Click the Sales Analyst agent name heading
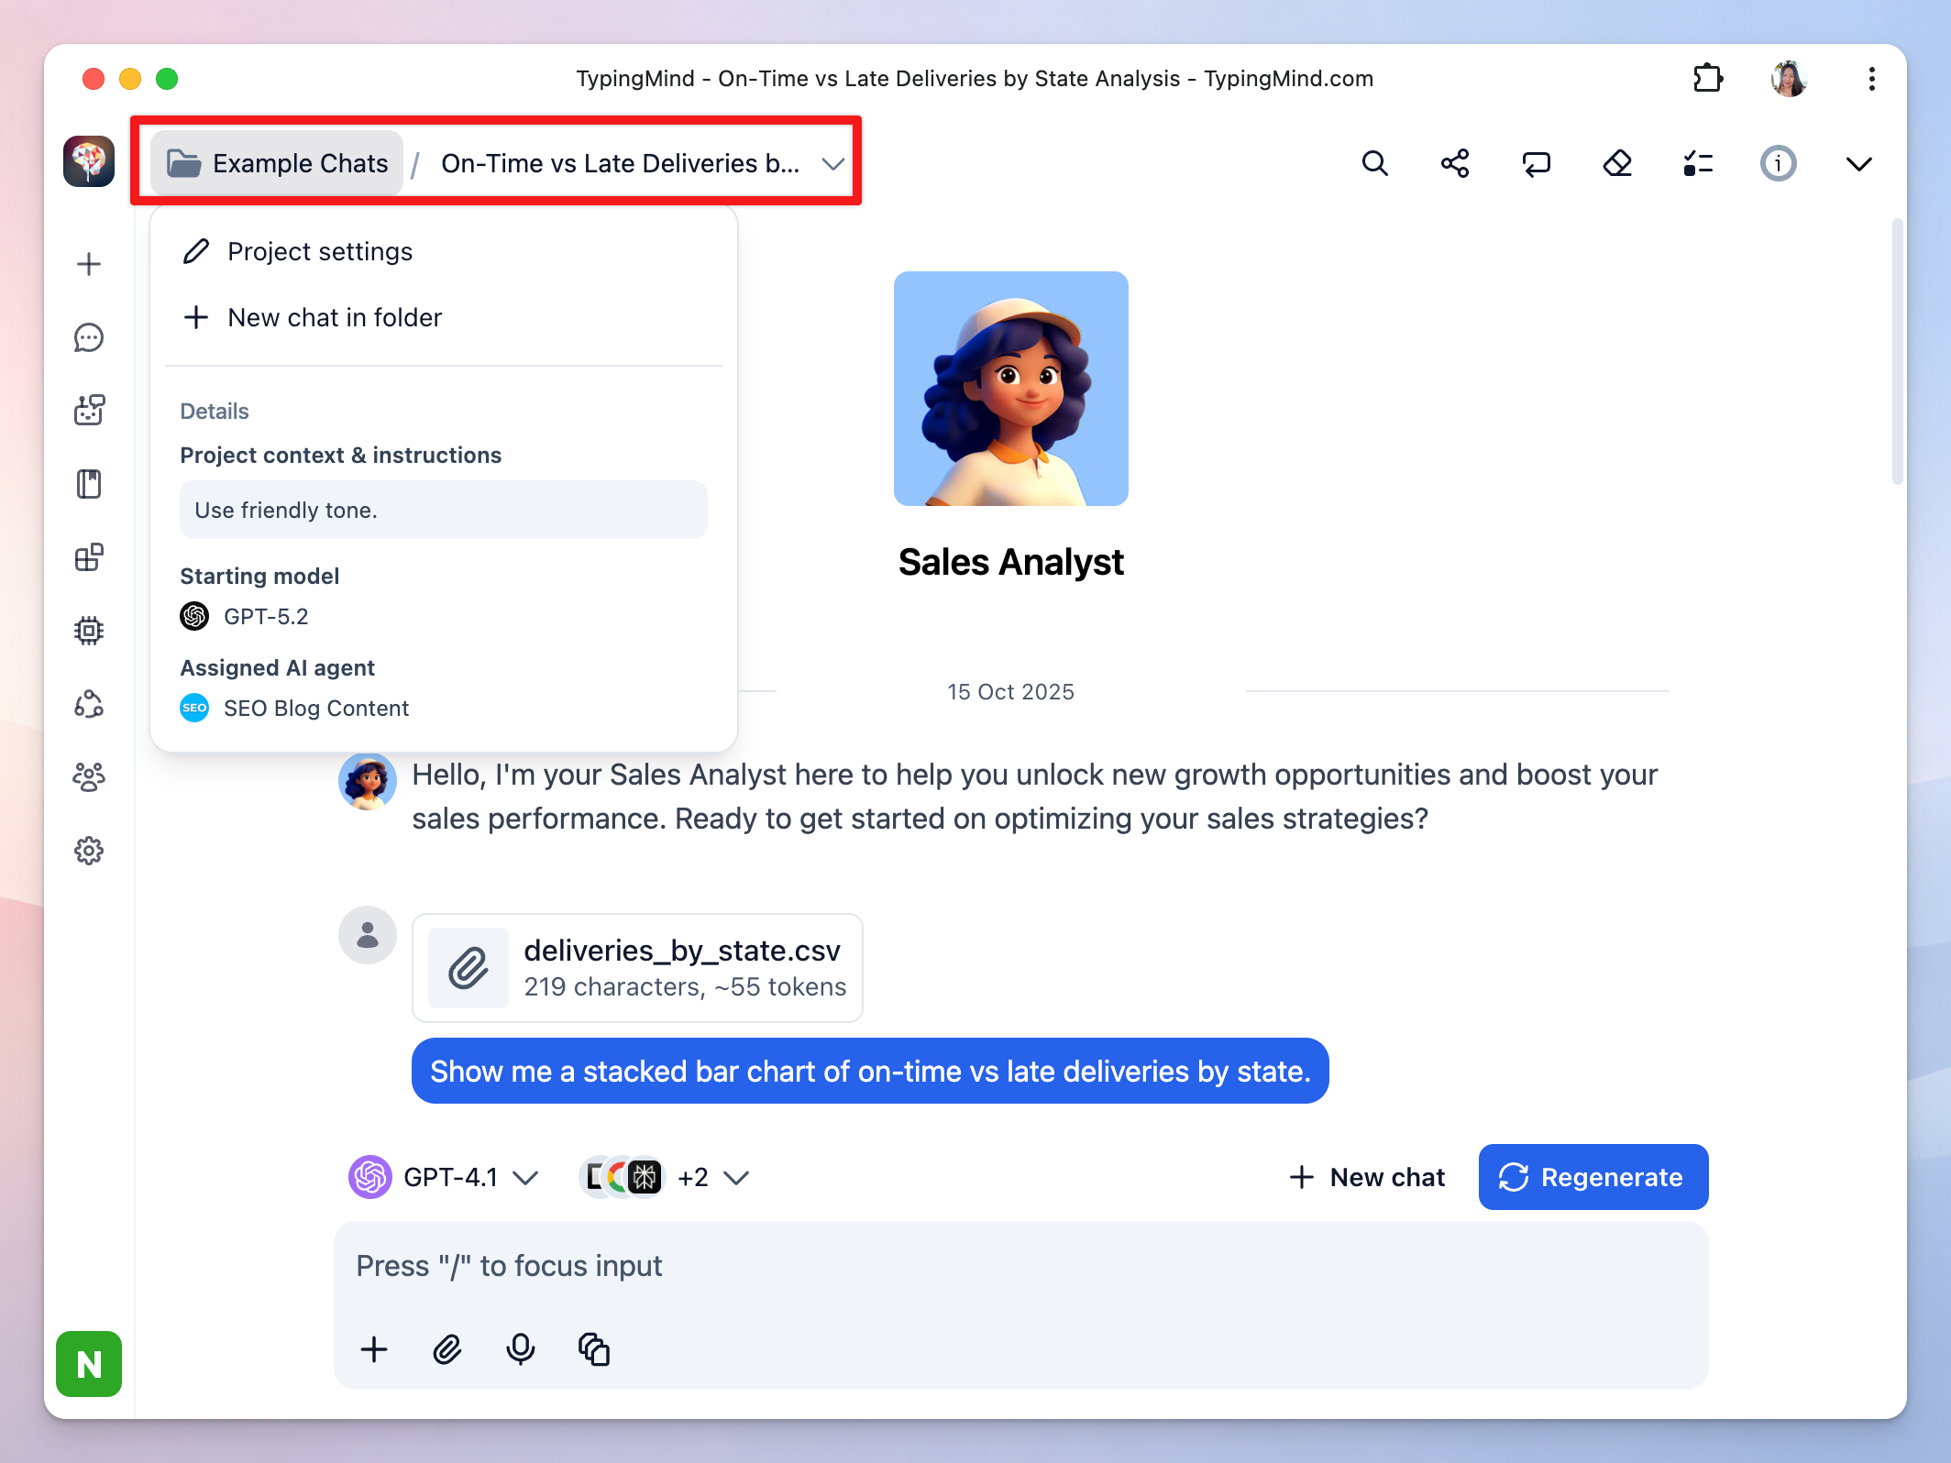Screen dimensions: 1951x1463 point(1011,562)
